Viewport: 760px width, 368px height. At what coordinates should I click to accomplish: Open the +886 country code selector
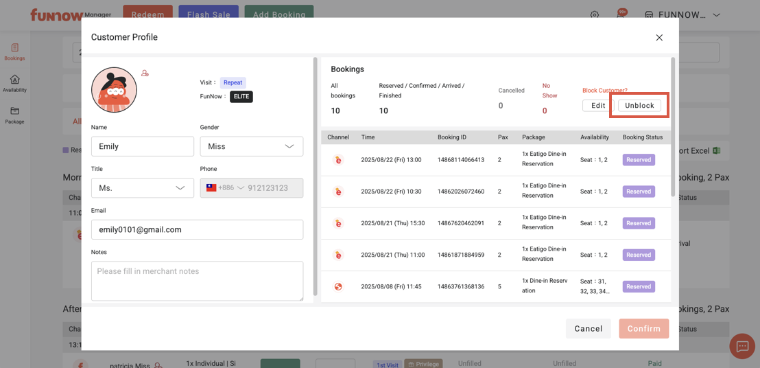coord(225,188)
